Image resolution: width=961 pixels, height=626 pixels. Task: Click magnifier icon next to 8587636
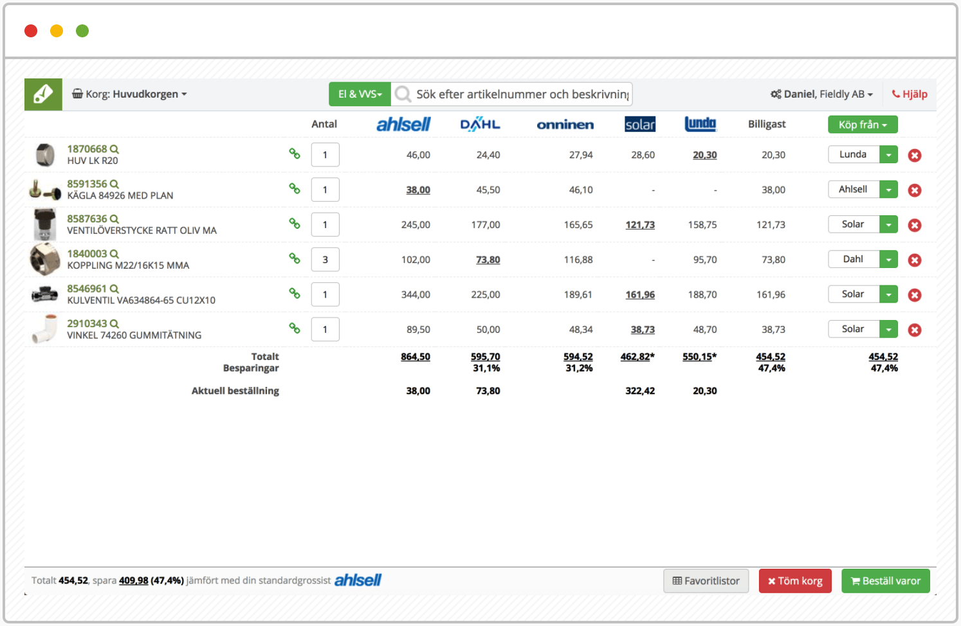[x=114, y=219]
